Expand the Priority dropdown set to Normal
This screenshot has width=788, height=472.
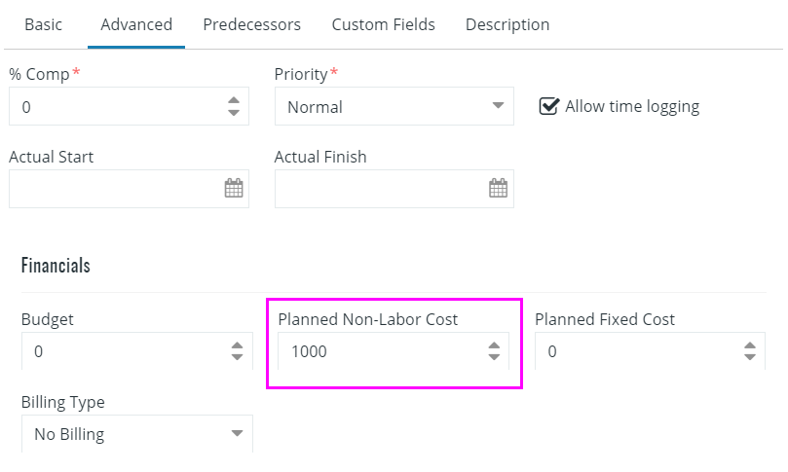click(x=394, y=106)
